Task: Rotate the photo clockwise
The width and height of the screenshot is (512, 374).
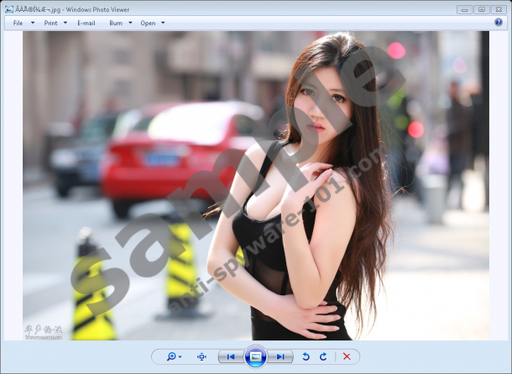Action: tap(323, 356)
